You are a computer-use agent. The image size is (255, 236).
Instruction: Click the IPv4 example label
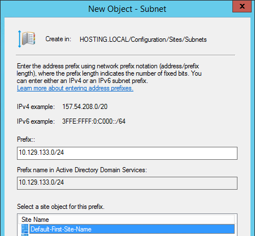point(36,107)
